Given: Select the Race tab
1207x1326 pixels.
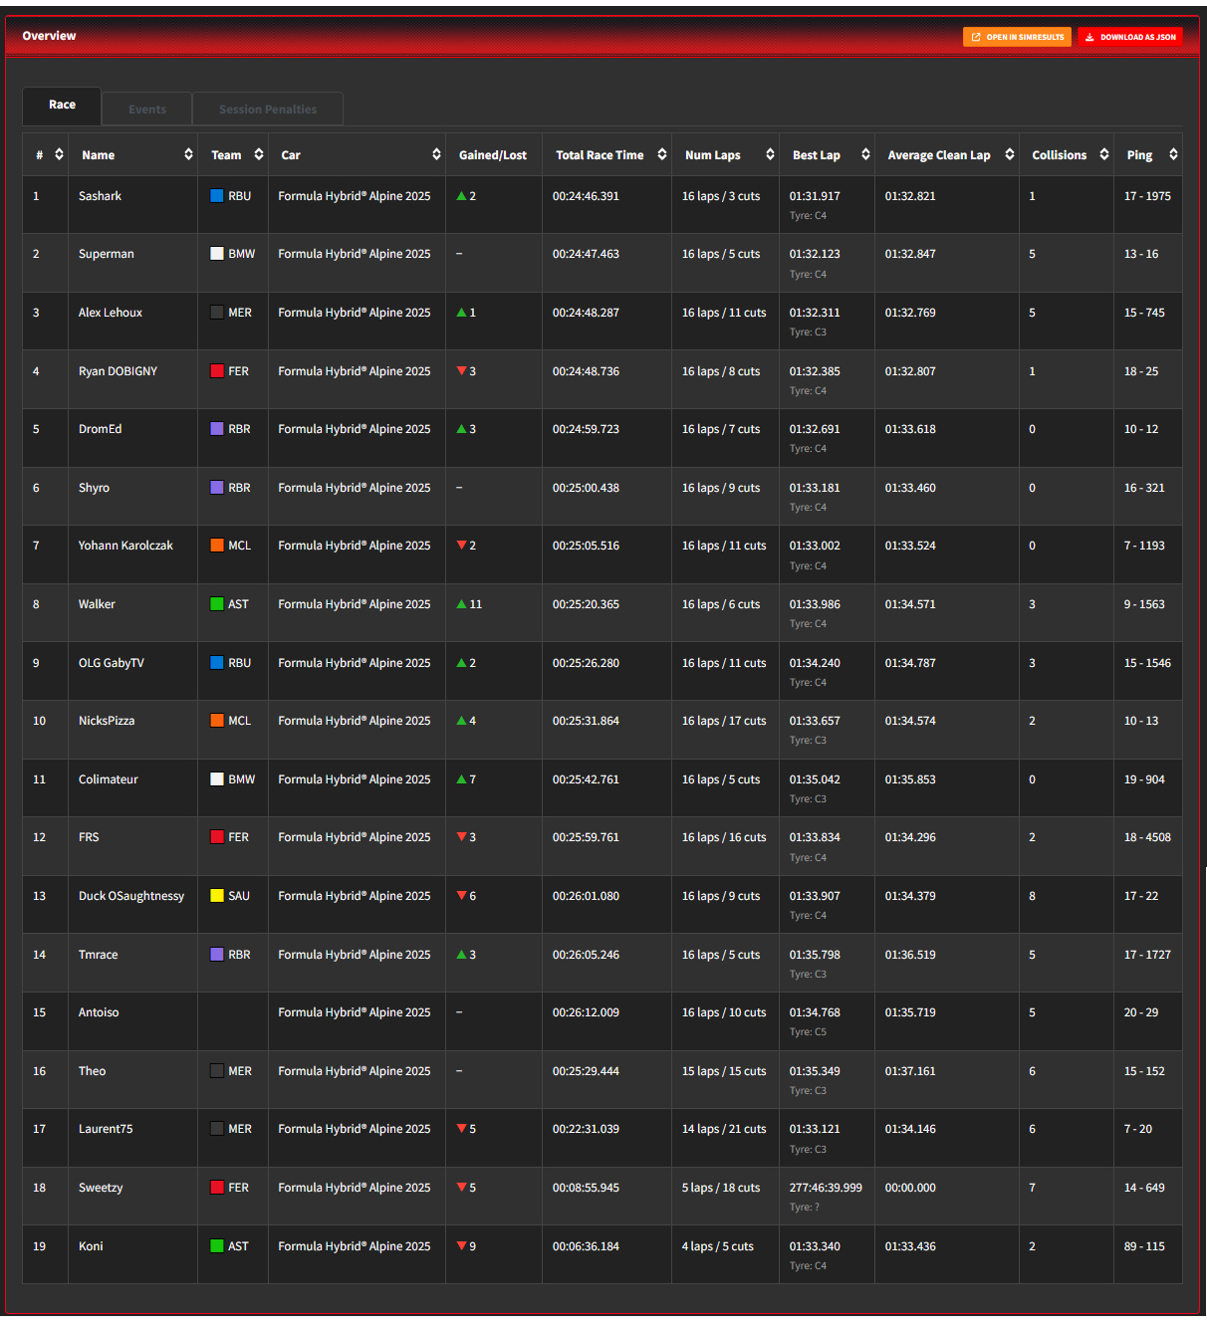Looking at the screenshot, I should [62, 105].
